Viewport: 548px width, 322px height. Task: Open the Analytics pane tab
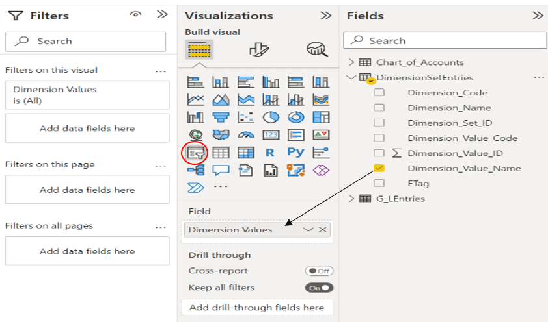tap(318, 49)
